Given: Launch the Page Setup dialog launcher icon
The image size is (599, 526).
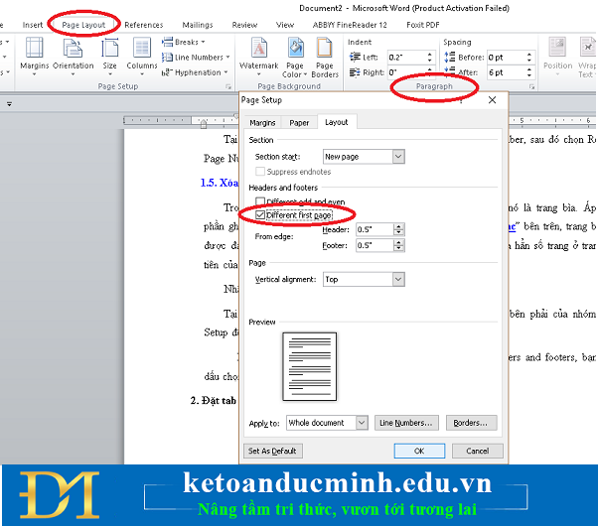Looking at the screenshot, I should (x=228, y=87).
